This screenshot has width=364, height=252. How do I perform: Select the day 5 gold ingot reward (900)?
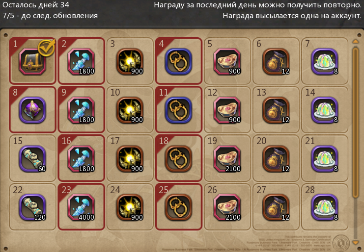pos(227,62)
